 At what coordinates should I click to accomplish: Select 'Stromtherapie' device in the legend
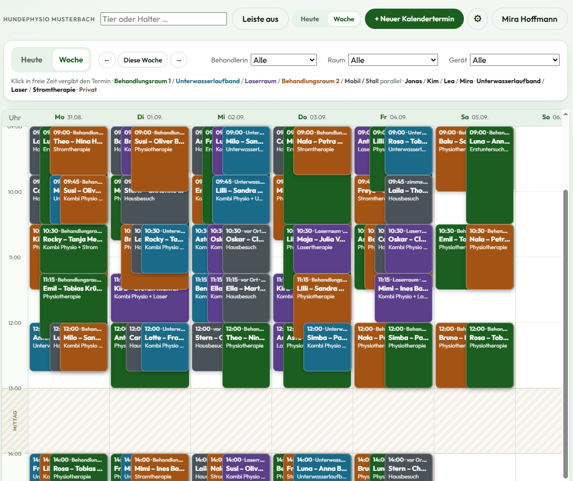pyautogui.click(x=54, y=90)
